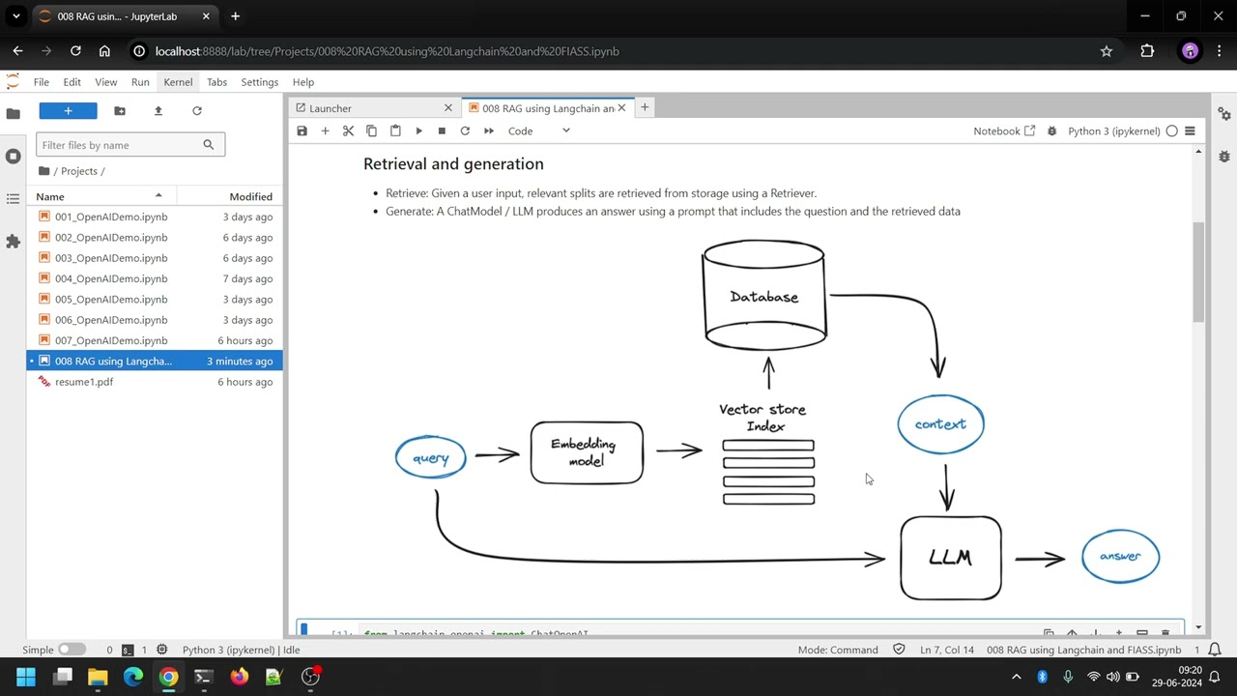The width and height of the screenshot is (1237, 696).
Task: Select 002_OpenAIDemo.ipynb file
Action: [155, 238]
